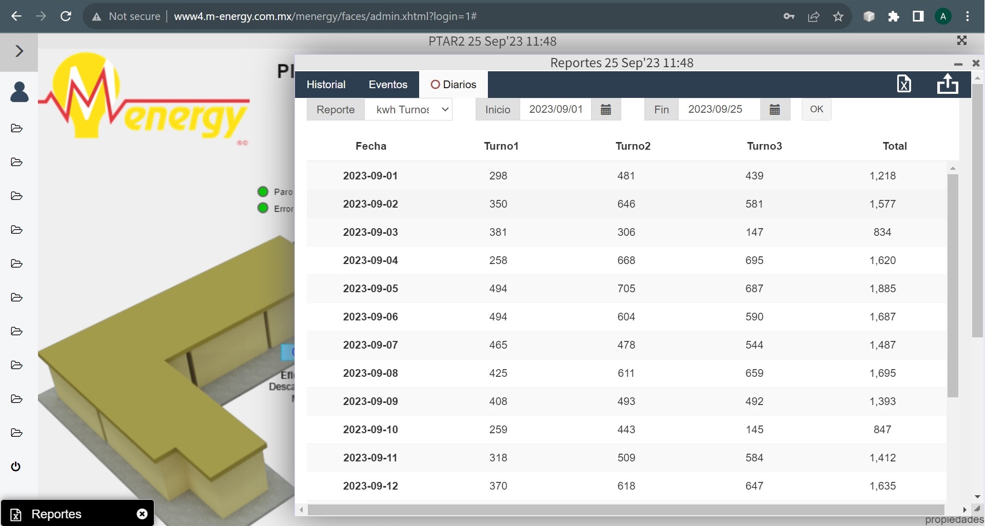This screenshot has width=985, height=526.
Task: Bookmark this page with the star icon
Action: [838, 16]
